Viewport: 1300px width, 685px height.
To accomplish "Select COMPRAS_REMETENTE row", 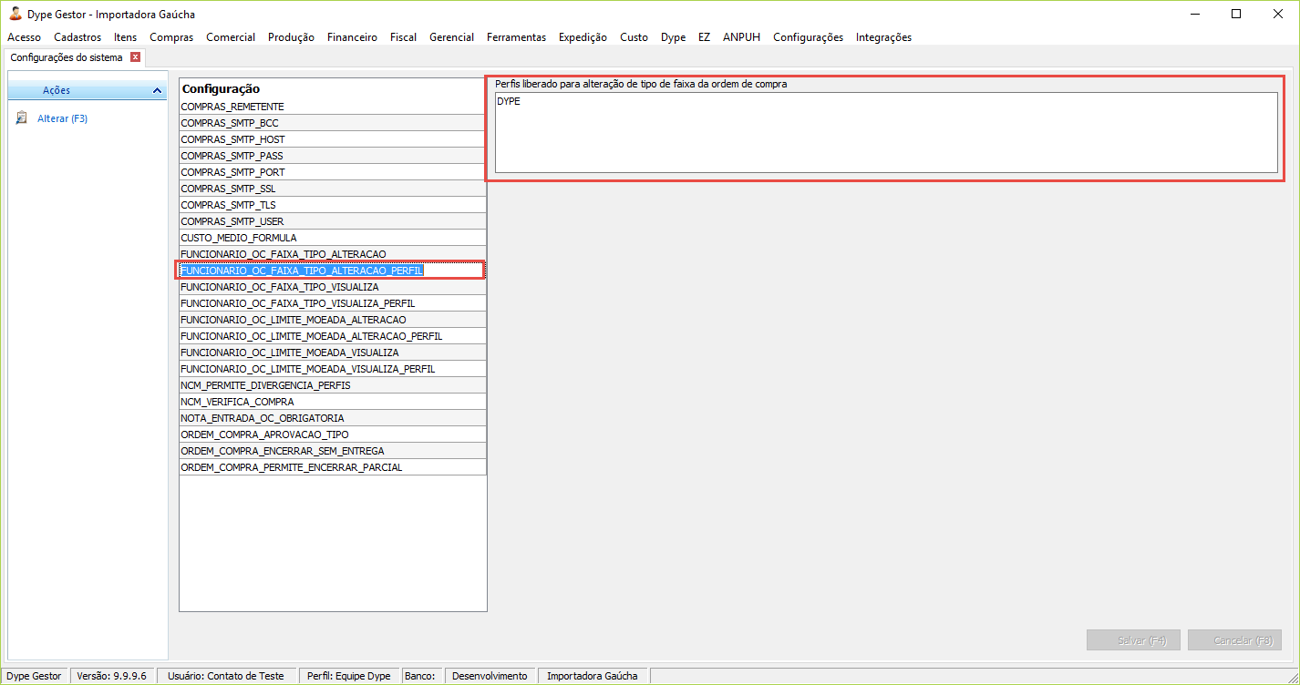I will tap(332, 107).
